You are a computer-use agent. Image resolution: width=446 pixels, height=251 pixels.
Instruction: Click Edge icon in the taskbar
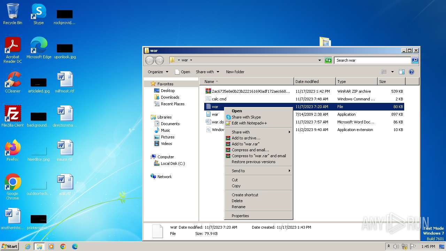(75, 246)
